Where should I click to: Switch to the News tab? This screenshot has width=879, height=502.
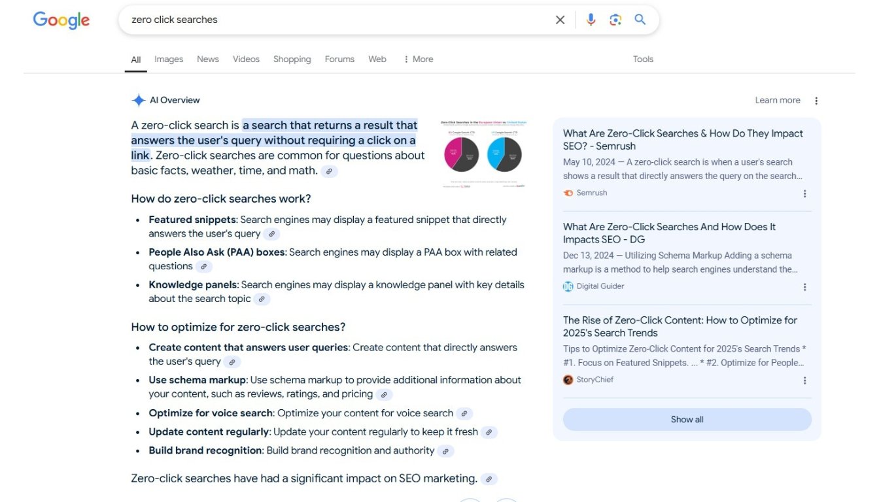[208, 59]
